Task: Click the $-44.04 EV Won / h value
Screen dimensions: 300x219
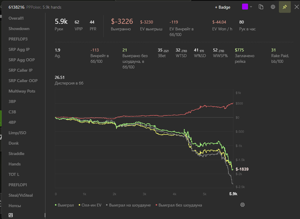Action: (x=219, y=22)
